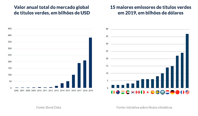Click the Germany flag icon

(x=172, y=92)
